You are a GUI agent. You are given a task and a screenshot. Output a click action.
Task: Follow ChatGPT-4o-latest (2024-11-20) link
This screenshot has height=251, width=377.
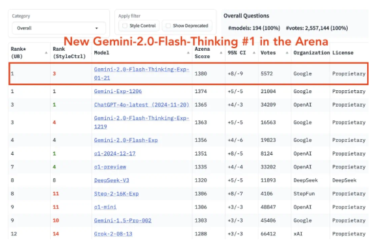point(142,105)
